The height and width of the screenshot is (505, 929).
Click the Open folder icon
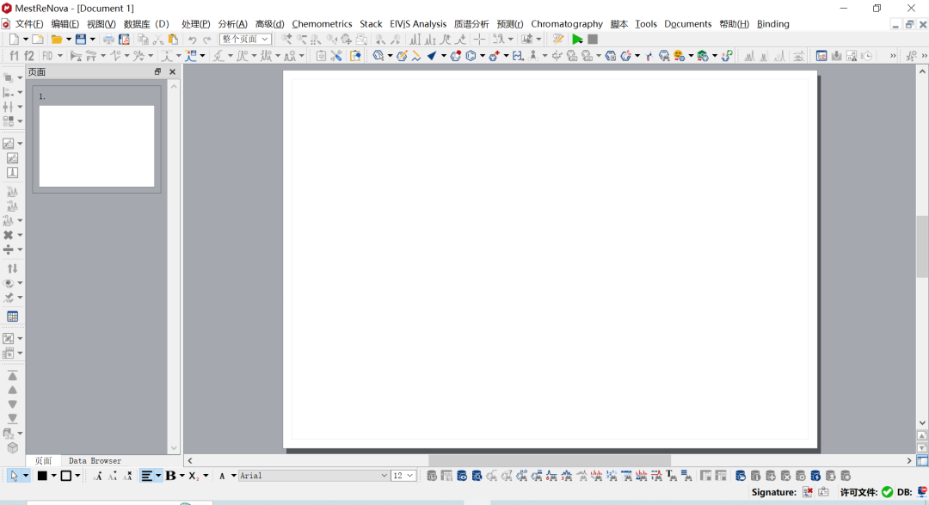pyautogui.click(x=57, y=40)
